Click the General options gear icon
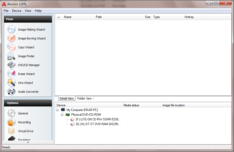The image size is (234, 152). pyautogui.click(x=11, y=113)
